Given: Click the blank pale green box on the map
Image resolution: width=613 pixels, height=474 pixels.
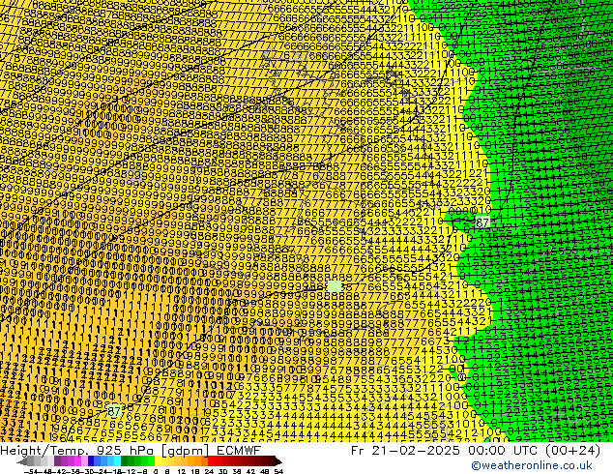Looking at the screenshot, I should pyautogui.click(x=335, y=286).
